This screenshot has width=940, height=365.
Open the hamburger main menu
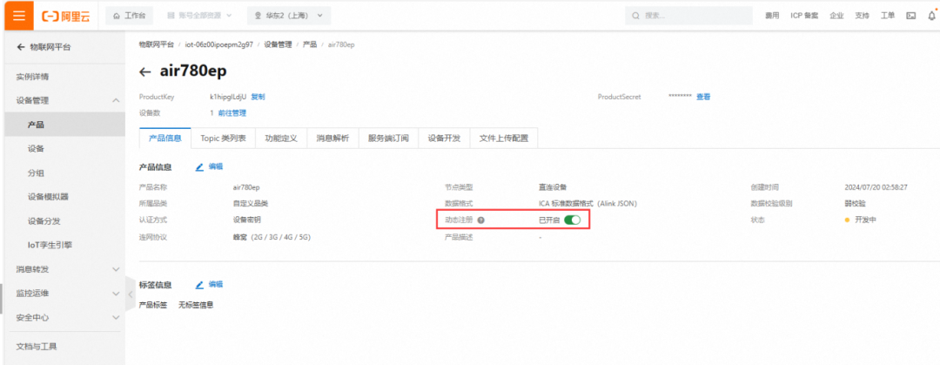click(x=18, y=16)
